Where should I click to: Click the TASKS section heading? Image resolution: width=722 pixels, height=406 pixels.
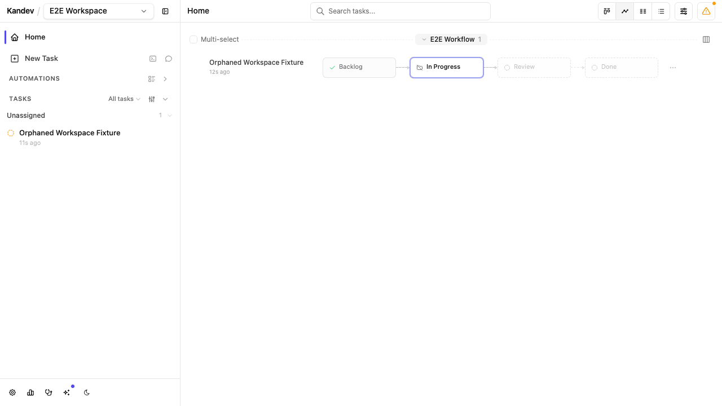[20, 99]
